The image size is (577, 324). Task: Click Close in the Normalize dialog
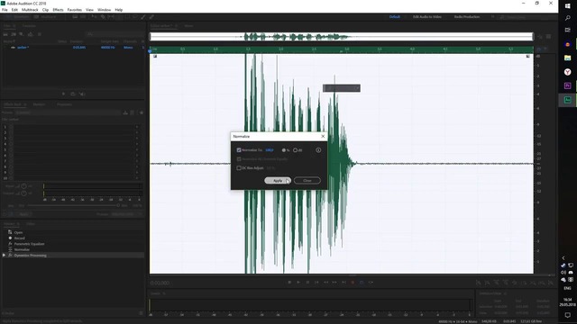click(x=307, y=180)
